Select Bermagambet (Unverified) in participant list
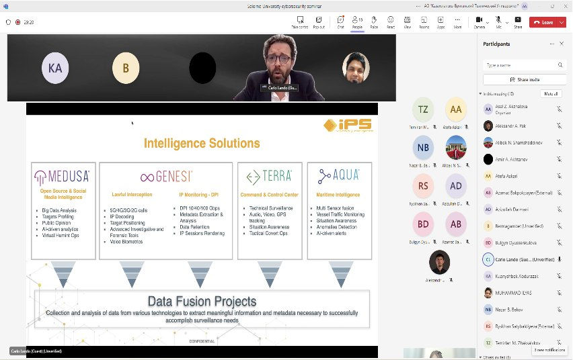Viewport: 573px width, 360px height. (523, 226)
